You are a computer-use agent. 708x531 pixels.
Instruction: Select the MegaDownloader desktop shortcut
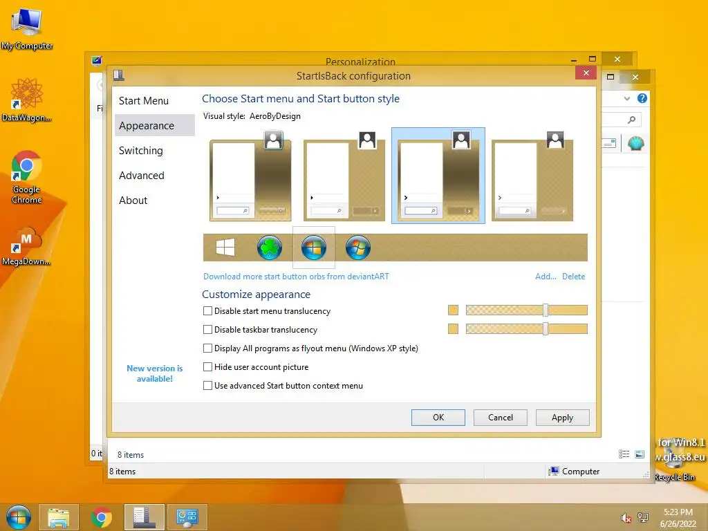[27, 246]
